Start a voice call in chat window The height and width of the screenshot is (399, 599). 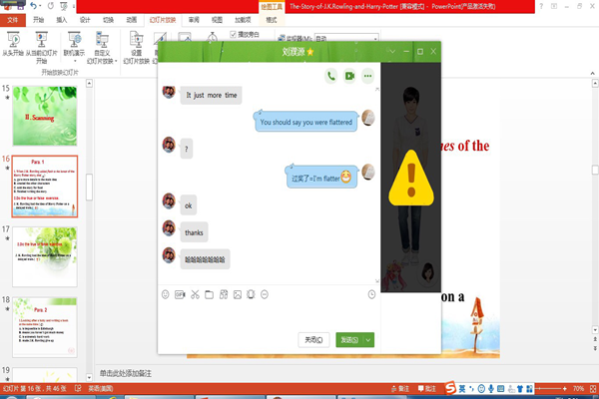pos(331,76)
